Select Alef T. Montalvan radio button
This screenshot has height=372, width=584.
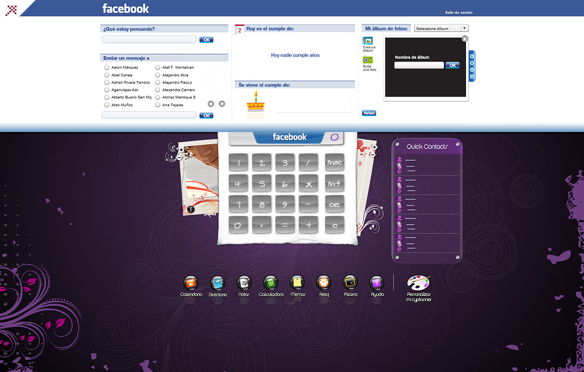pyautogui.click(x=158, y=68)
